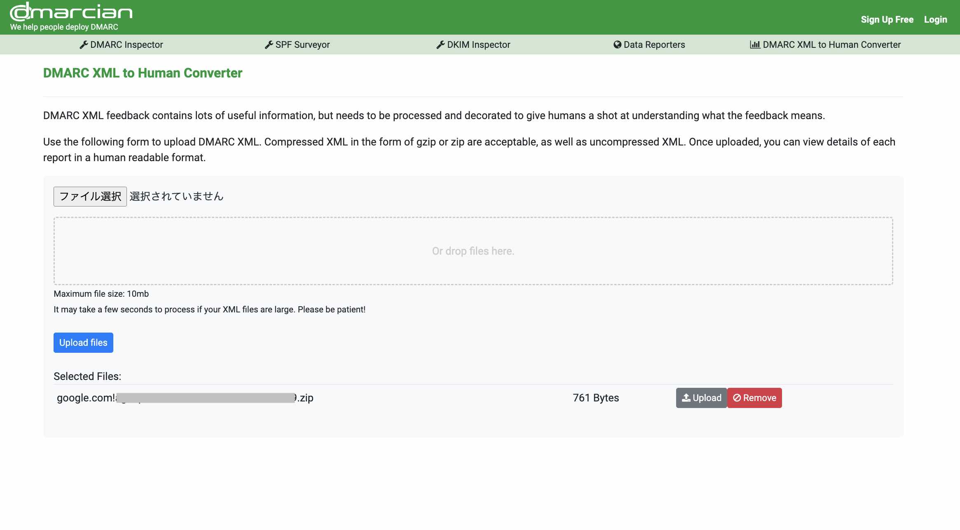Go to the DKIM Inspector tool
The height and width of the screenshot is (530, 960).
point(478,45)
